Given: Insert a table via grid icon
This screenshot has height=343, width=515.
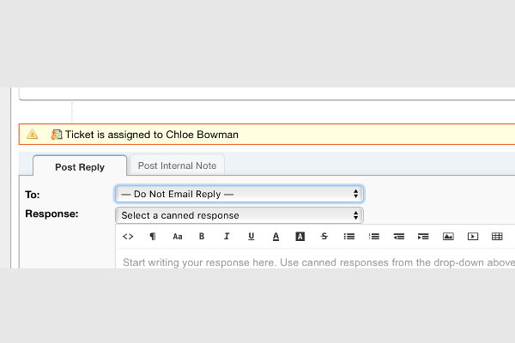Looking at the screenshot, I should coord(497,237).
